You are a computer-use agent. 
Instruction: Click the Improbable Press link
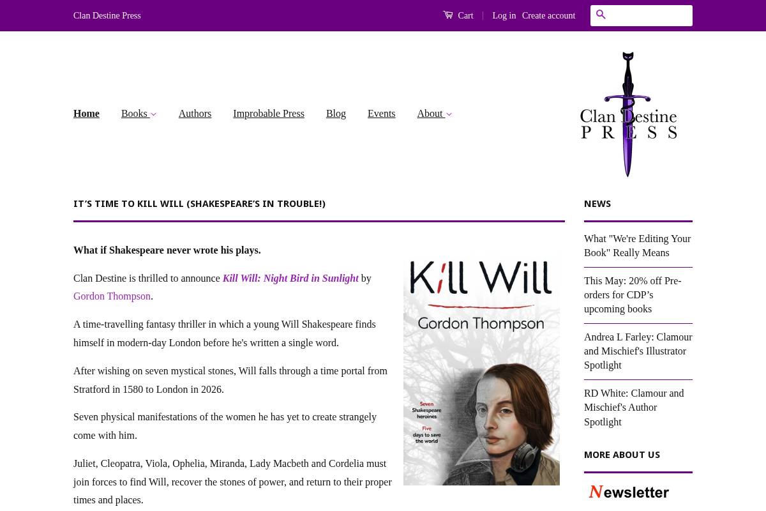coord(268,114)
